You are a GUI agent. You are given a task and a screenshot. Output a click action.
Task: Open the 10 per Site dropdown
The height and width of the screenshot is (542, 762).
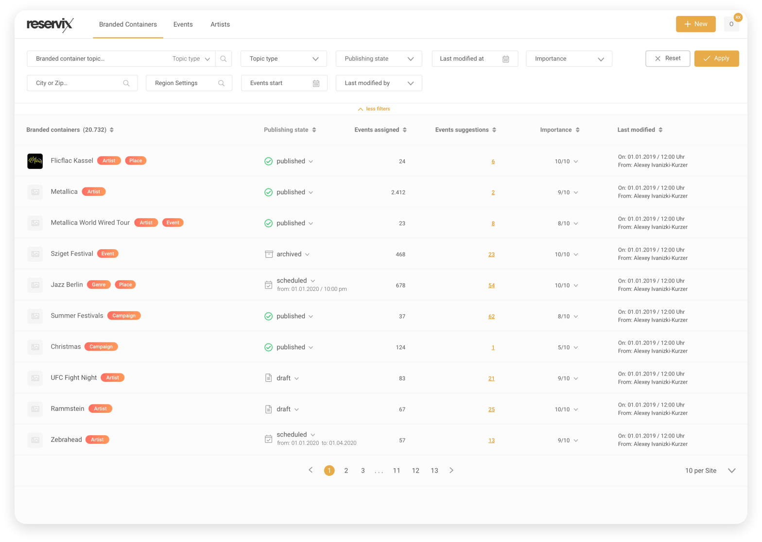click(x=710, y=471)
